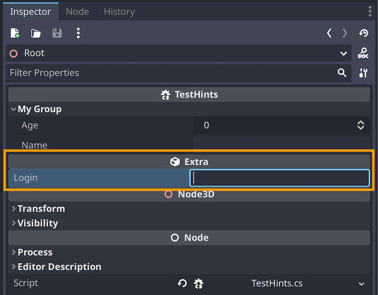Viewport: 378px width, 295px height.
Task: Switch to the History tab
Action: [x=120, y=11]
